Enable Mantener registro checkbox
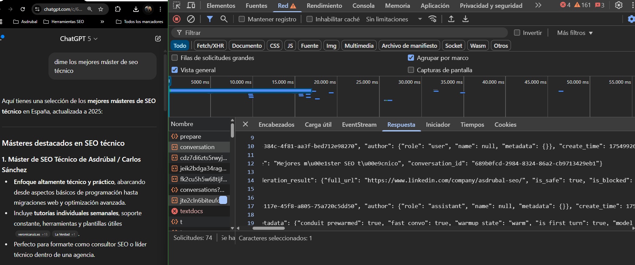The image size is (635, 265). click(x=242, y=19)
